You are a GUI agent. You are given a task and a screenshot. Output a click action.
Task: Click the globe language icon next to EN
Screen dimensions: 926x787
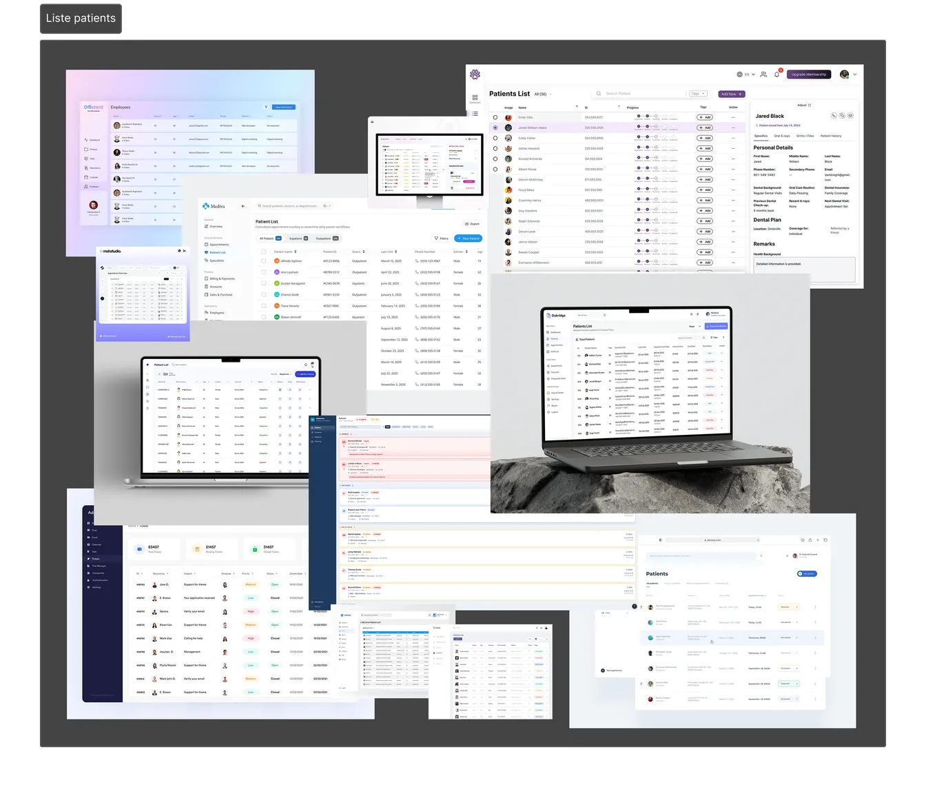[739, 74]
